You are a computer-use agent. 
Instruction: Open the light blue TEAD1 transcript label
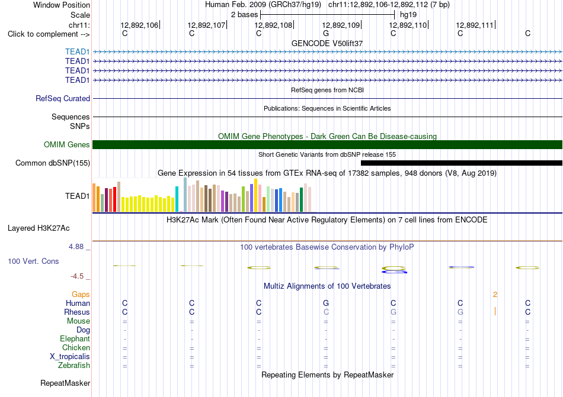pos(77,52)
